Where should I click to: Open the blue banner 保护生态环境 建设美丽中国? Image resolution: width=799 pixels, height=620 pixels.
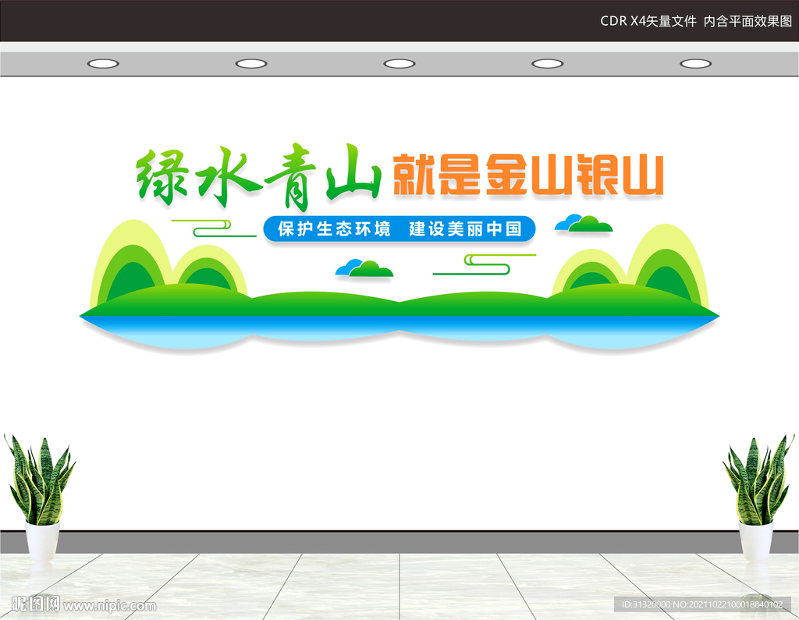tap(400, 230)
